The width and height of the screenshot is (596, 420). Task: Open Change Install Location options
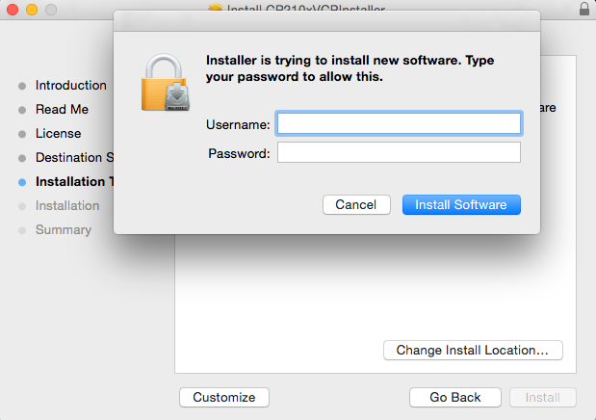[472, 351]
